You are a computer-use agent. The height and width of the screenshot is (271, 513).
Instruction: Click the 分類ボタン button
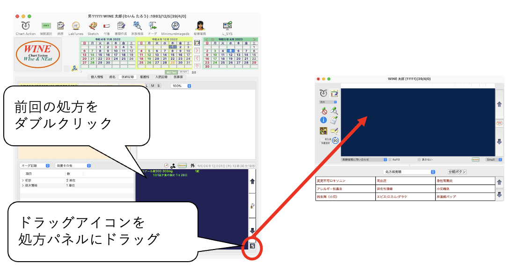click(457, 172)
